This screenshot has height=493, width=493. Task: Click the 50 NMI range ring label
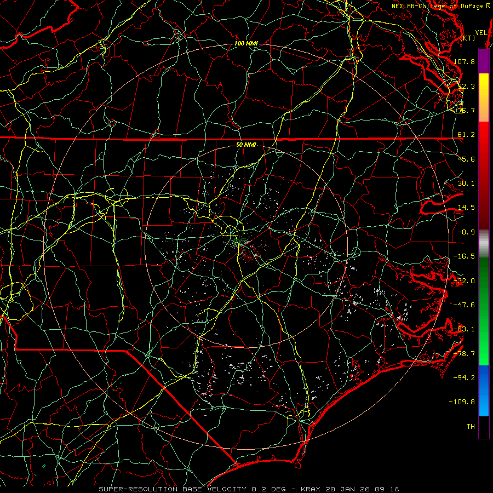click(x=246, y=145)
